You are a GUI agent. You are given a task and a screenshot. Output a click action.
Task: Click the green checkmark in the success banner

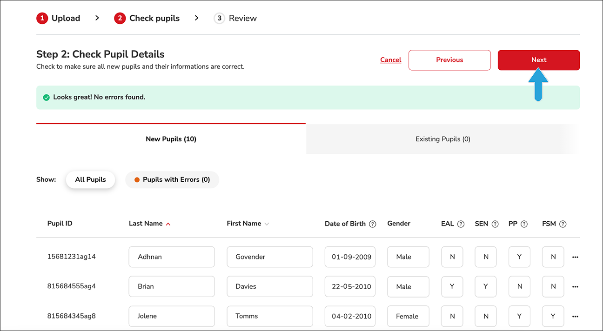46,97
